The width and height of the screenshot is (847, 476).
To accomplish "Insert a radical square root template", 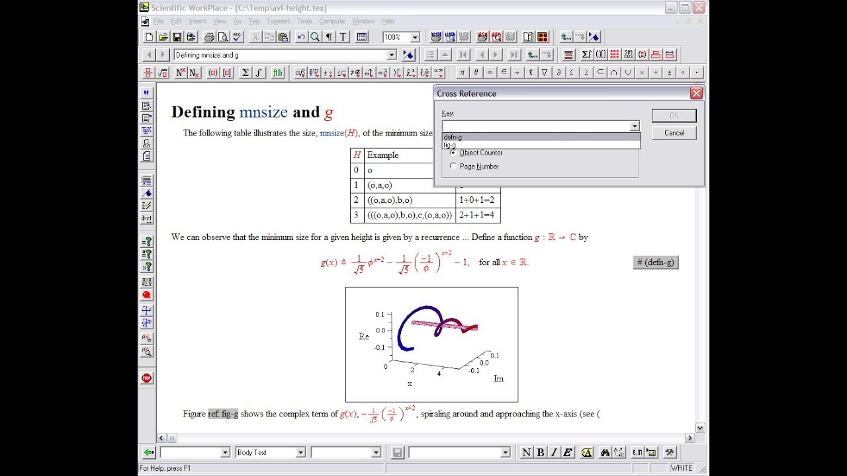I will point(163,73).
